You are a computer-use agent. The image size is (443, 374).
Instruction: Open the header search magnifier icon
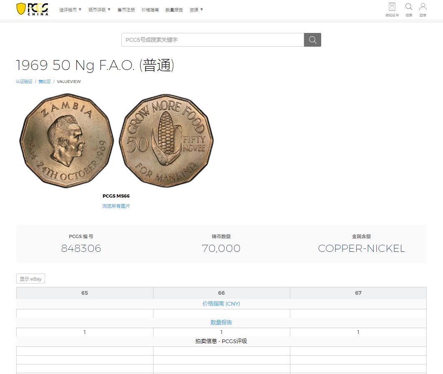tap(409, 10)
